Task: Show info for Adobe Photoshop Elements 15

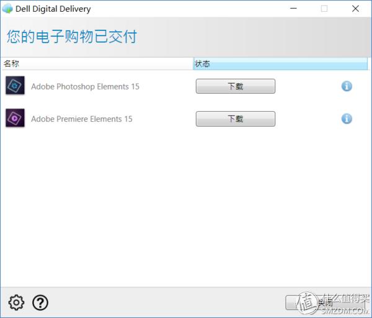Action: click(347, 86)
